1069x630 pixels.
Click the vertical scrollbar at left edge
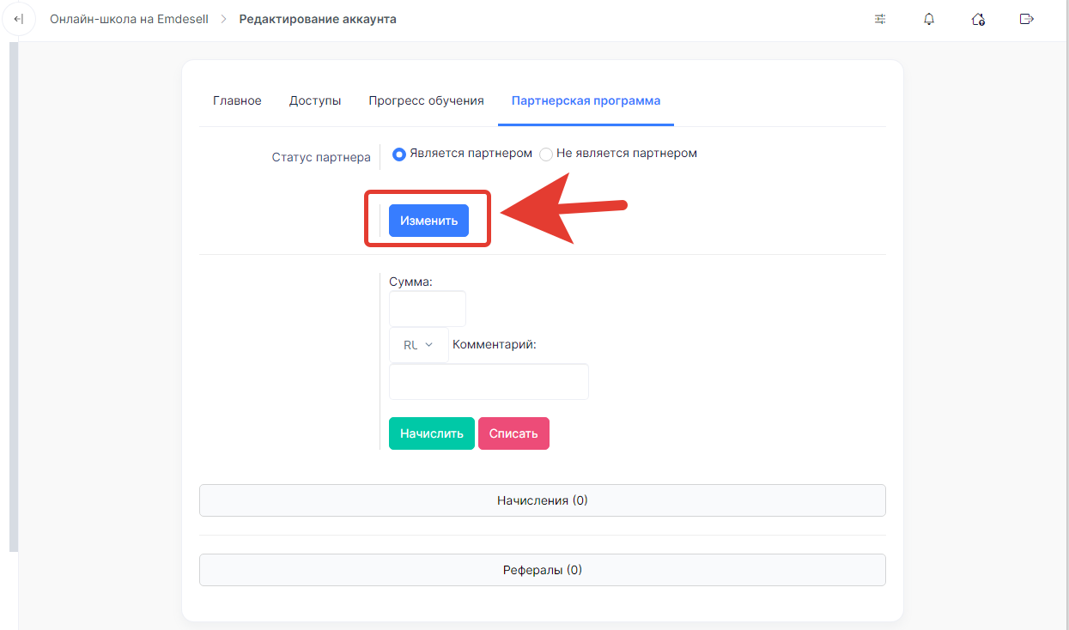[x=13, y=296]
